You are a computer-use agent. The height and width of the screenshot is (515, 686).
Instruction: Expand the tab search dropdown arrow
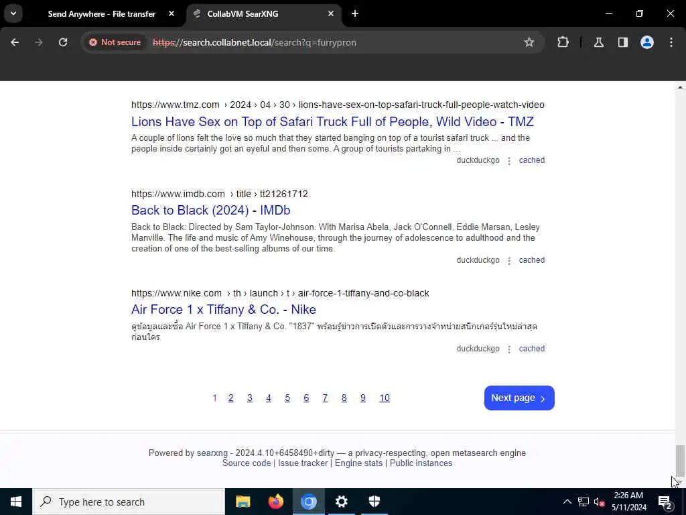click(x=13, y=13)
